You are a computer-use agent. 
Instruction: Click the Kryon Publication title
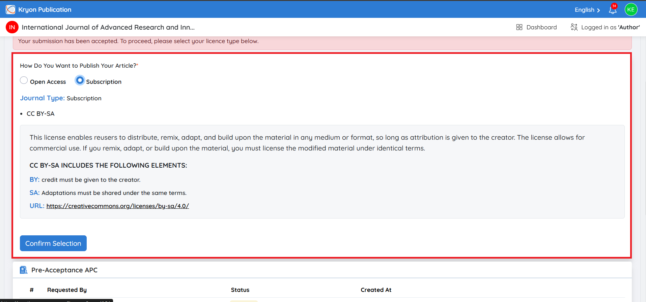coord(45,10)
